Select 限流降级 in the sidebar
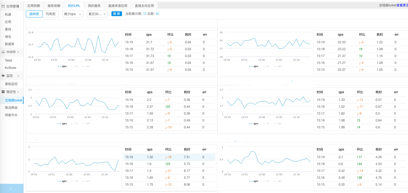Viewport: 408px width, 193px height. pos(11,108)
